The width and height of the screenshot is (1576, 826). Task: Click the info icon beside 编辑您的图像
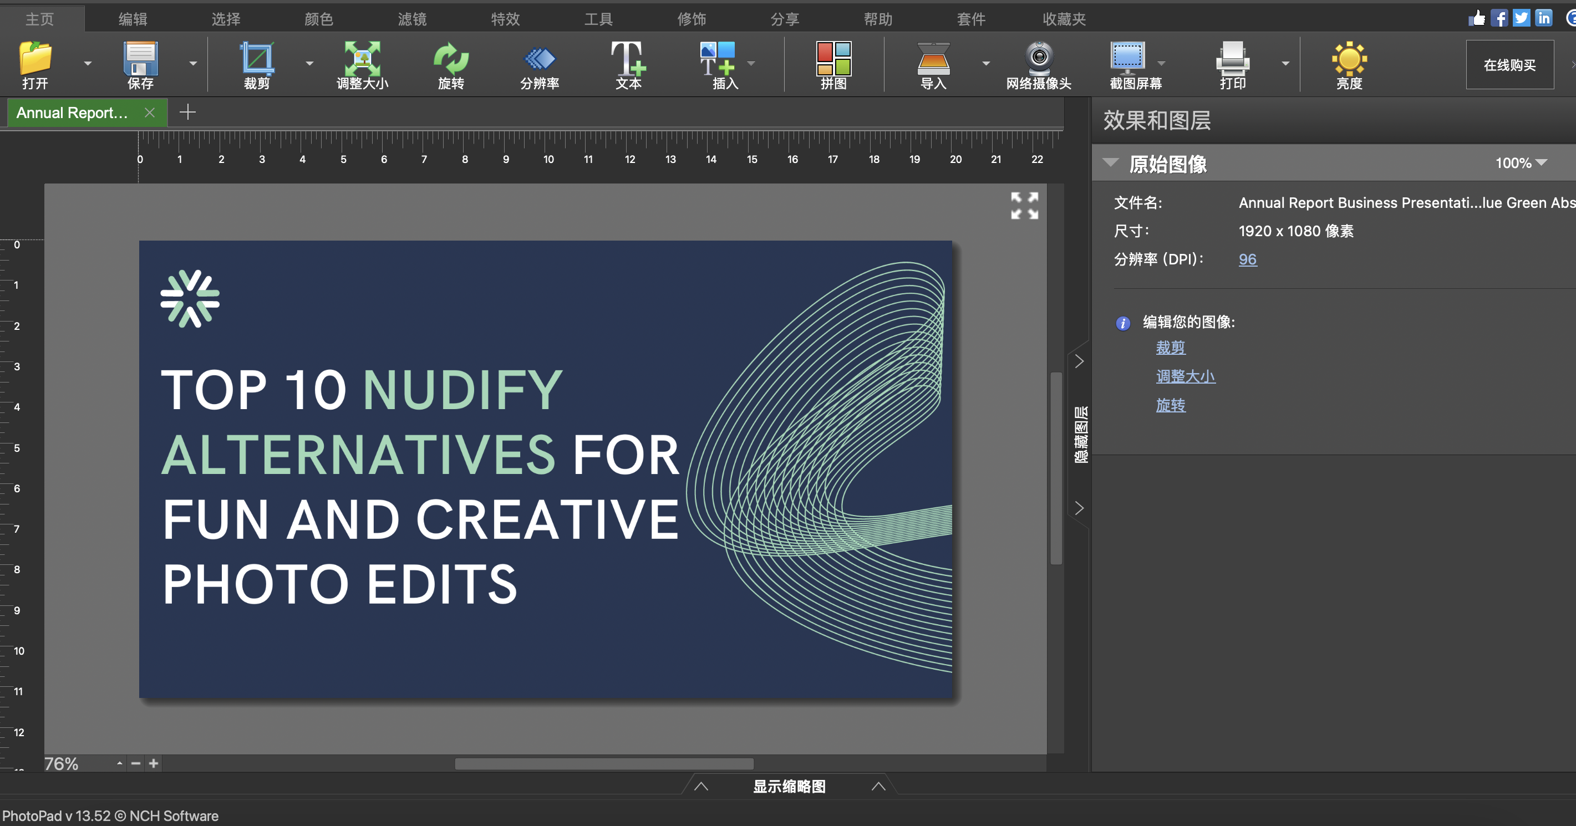pos(1122,323)
